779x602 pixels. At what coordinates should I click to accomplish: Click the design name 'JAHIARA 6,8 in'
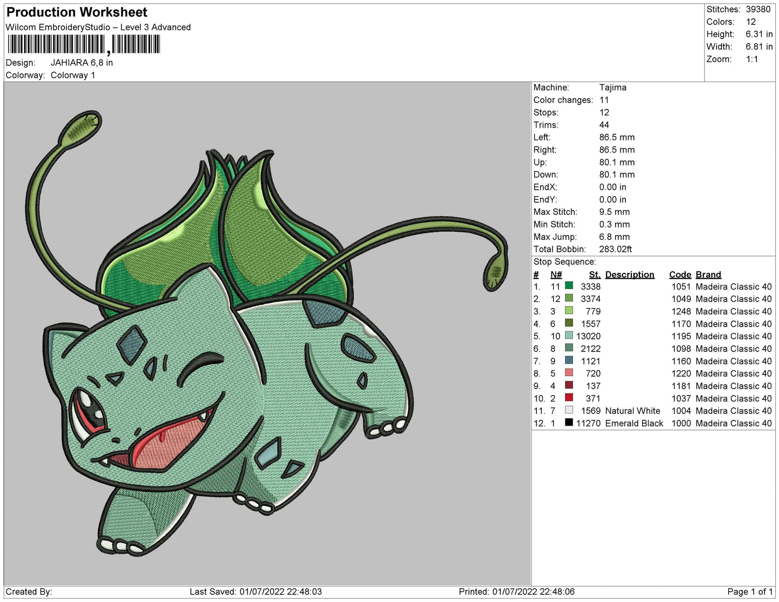click(82, 63)
